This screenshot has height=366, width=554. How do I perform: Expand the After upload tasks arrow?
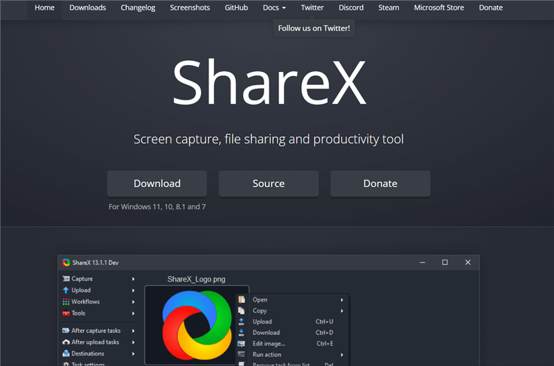(x=133, y=342)
